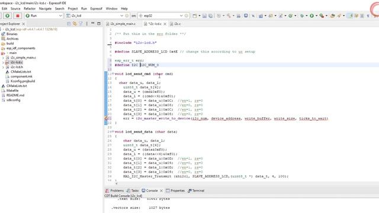Switch to the i2c_simple_main.c editor tab
The height and width of the screenshot is (213, 379).
point(121,24)
